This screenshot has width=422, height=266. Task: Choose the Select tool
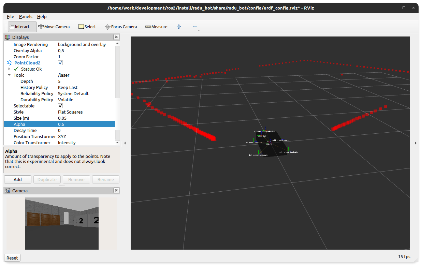coord(87,27)
